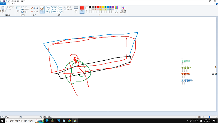This screenshot has width=218, height=123.
Task: Open Customize Quick Access Toolbar arrow
Action: point(11,1)
